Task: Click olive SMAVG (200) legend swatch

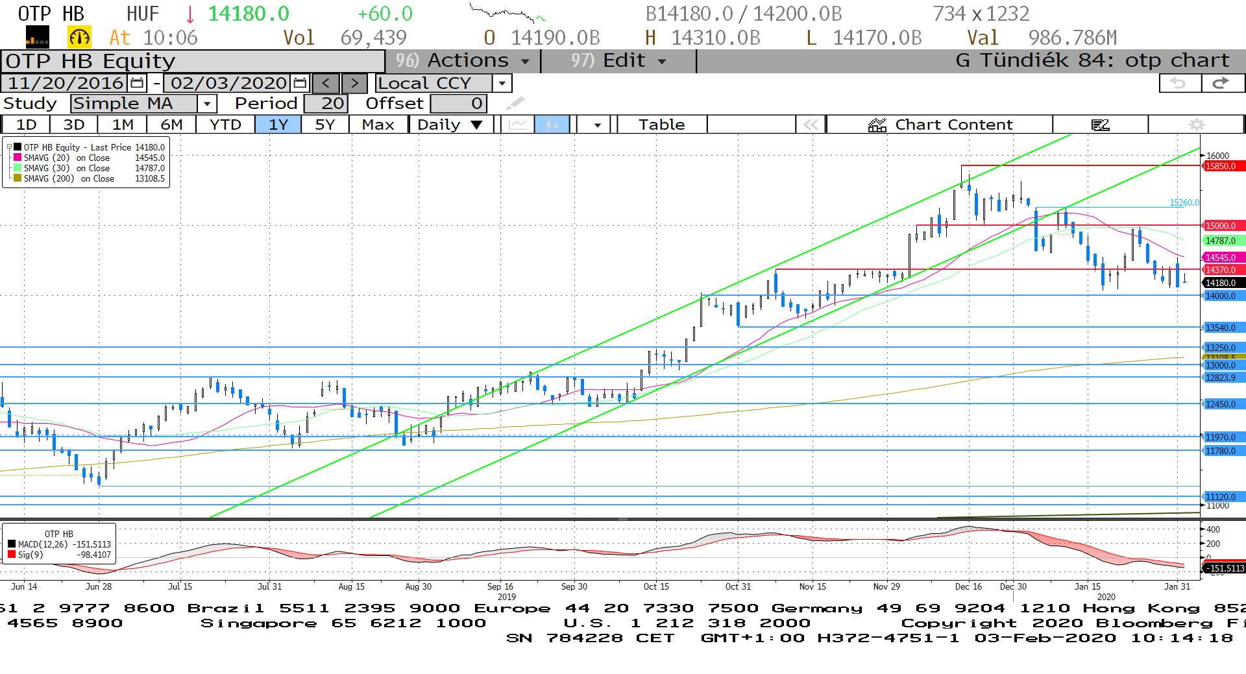Action: 18,178
